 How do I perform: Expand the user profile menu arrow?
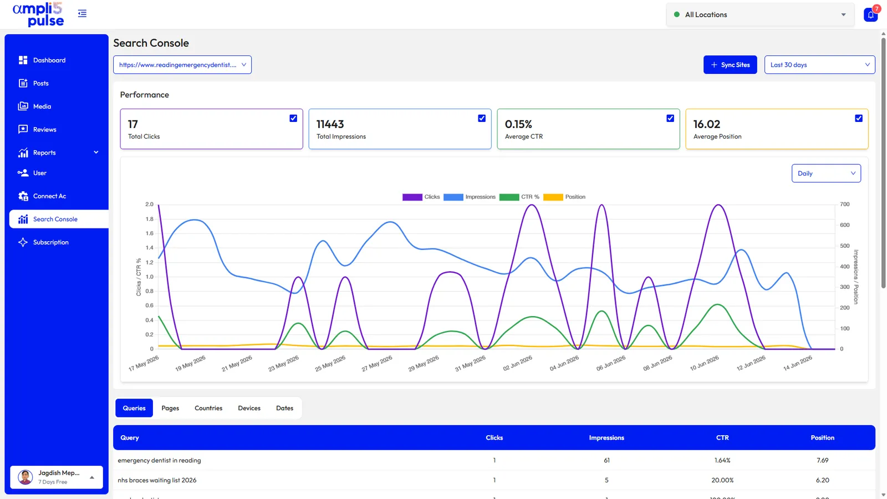point(92,477)
